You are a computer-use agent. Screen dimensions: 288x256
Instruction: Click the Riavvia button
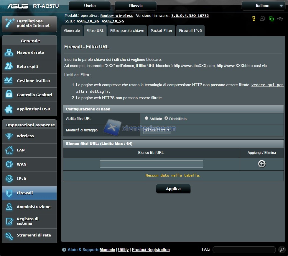point(136,6)
